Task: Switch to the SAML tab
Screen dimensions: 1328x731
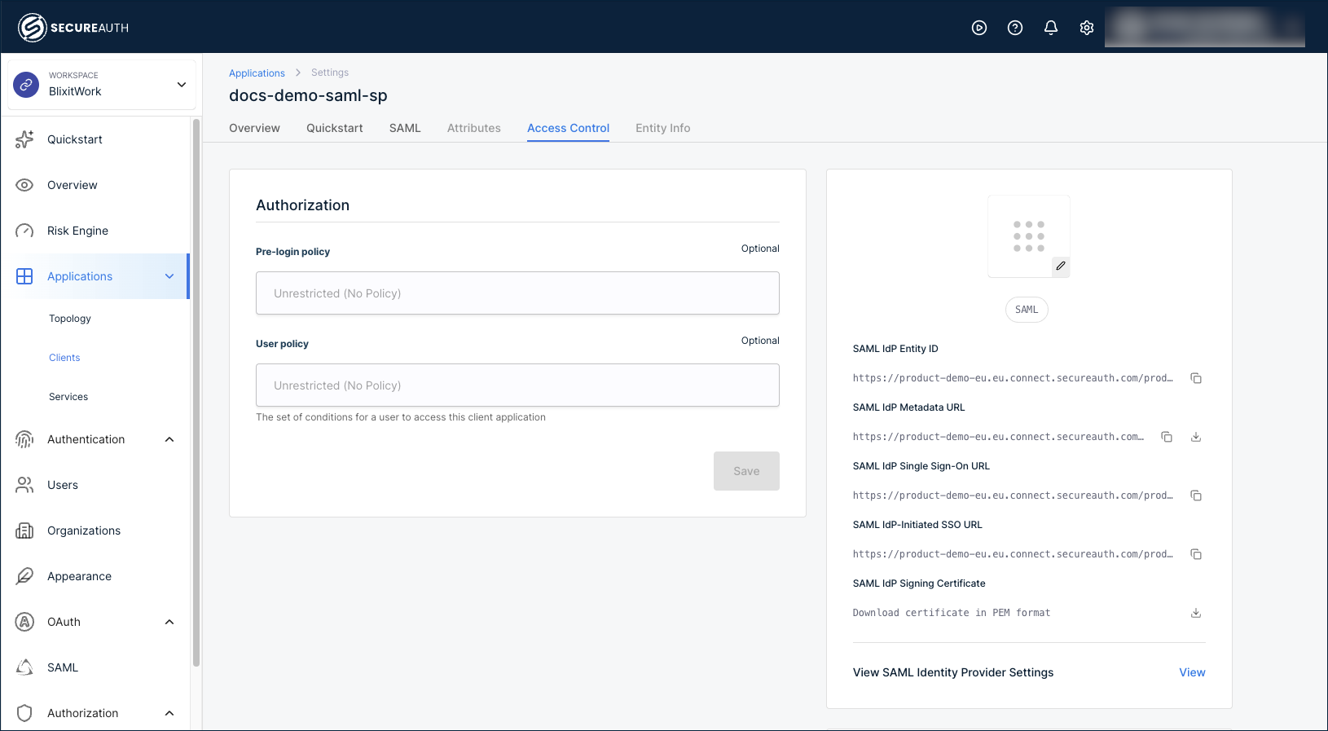Action: [405, 128]
